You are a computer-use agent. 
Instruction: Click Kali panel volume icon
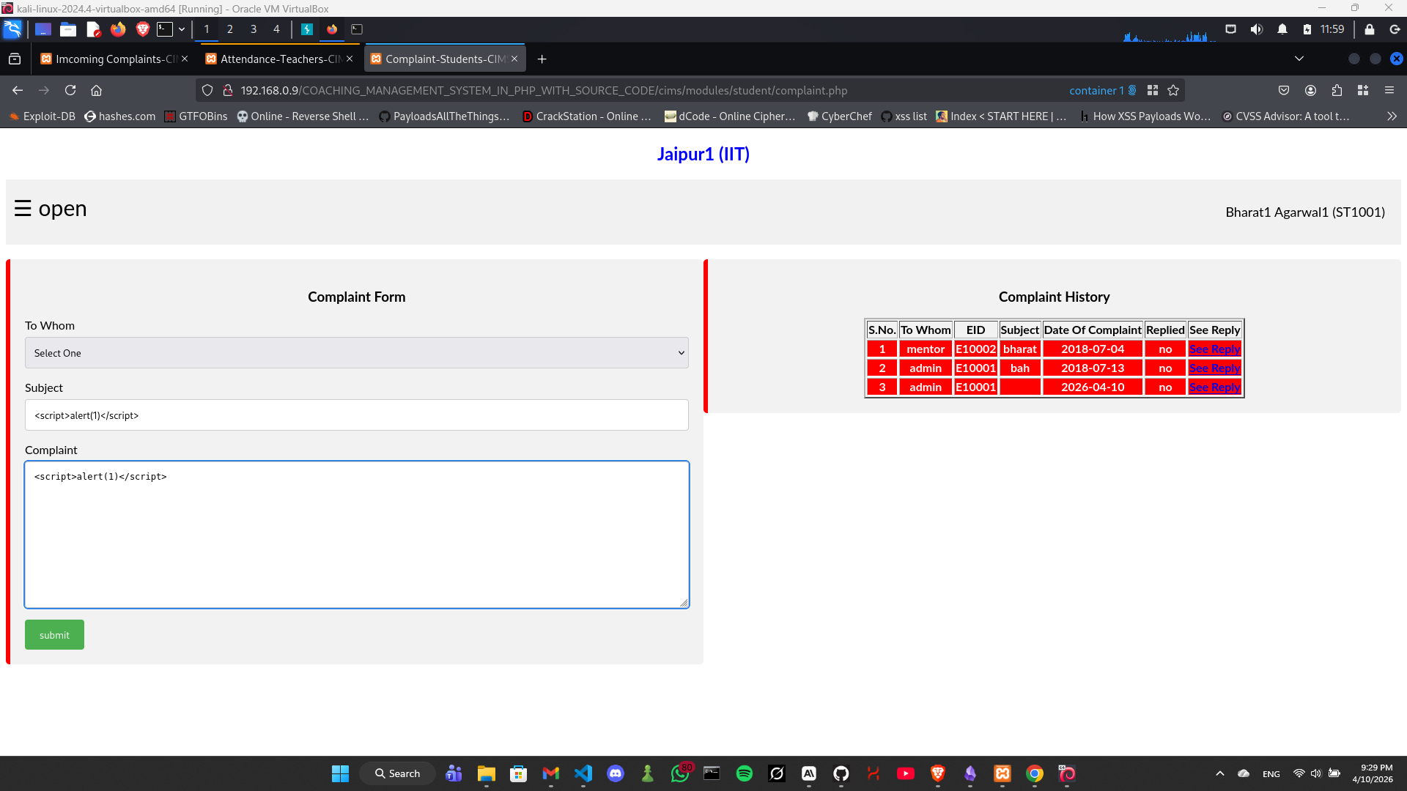click(1256, 29)
